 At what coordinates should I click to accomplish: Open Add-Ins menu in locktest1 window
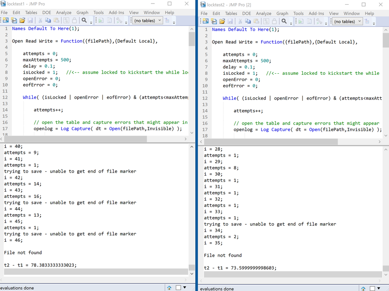117,12
